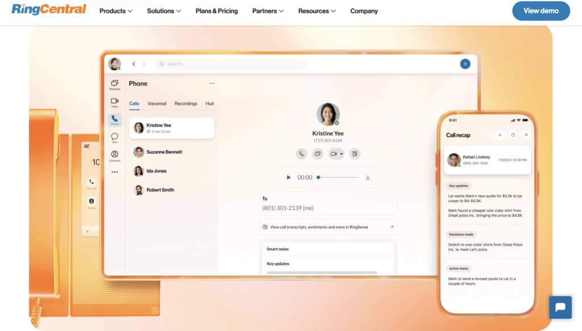
Task: Select Kristine Yee call entry
Action: coord(172,128)
